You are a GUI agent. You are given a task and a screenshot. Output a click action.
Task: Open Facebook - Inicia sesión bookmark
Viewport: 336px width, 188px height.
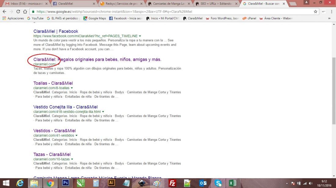pyautogui.click(x=126, y=18)
